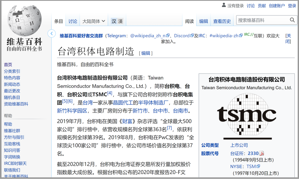This screenshot has height=179, width=299.
Task: Click the 台证所 link in infobox
Action: [x=236, y=154]
